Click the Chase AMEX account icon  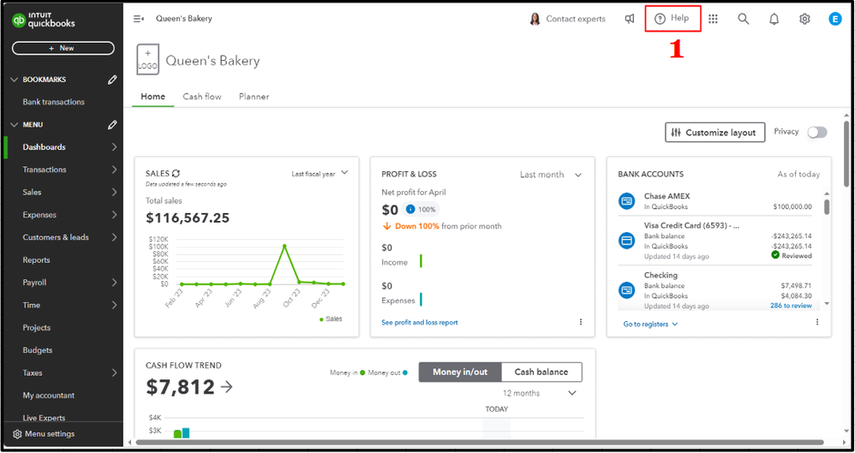(x=626, y=201)
